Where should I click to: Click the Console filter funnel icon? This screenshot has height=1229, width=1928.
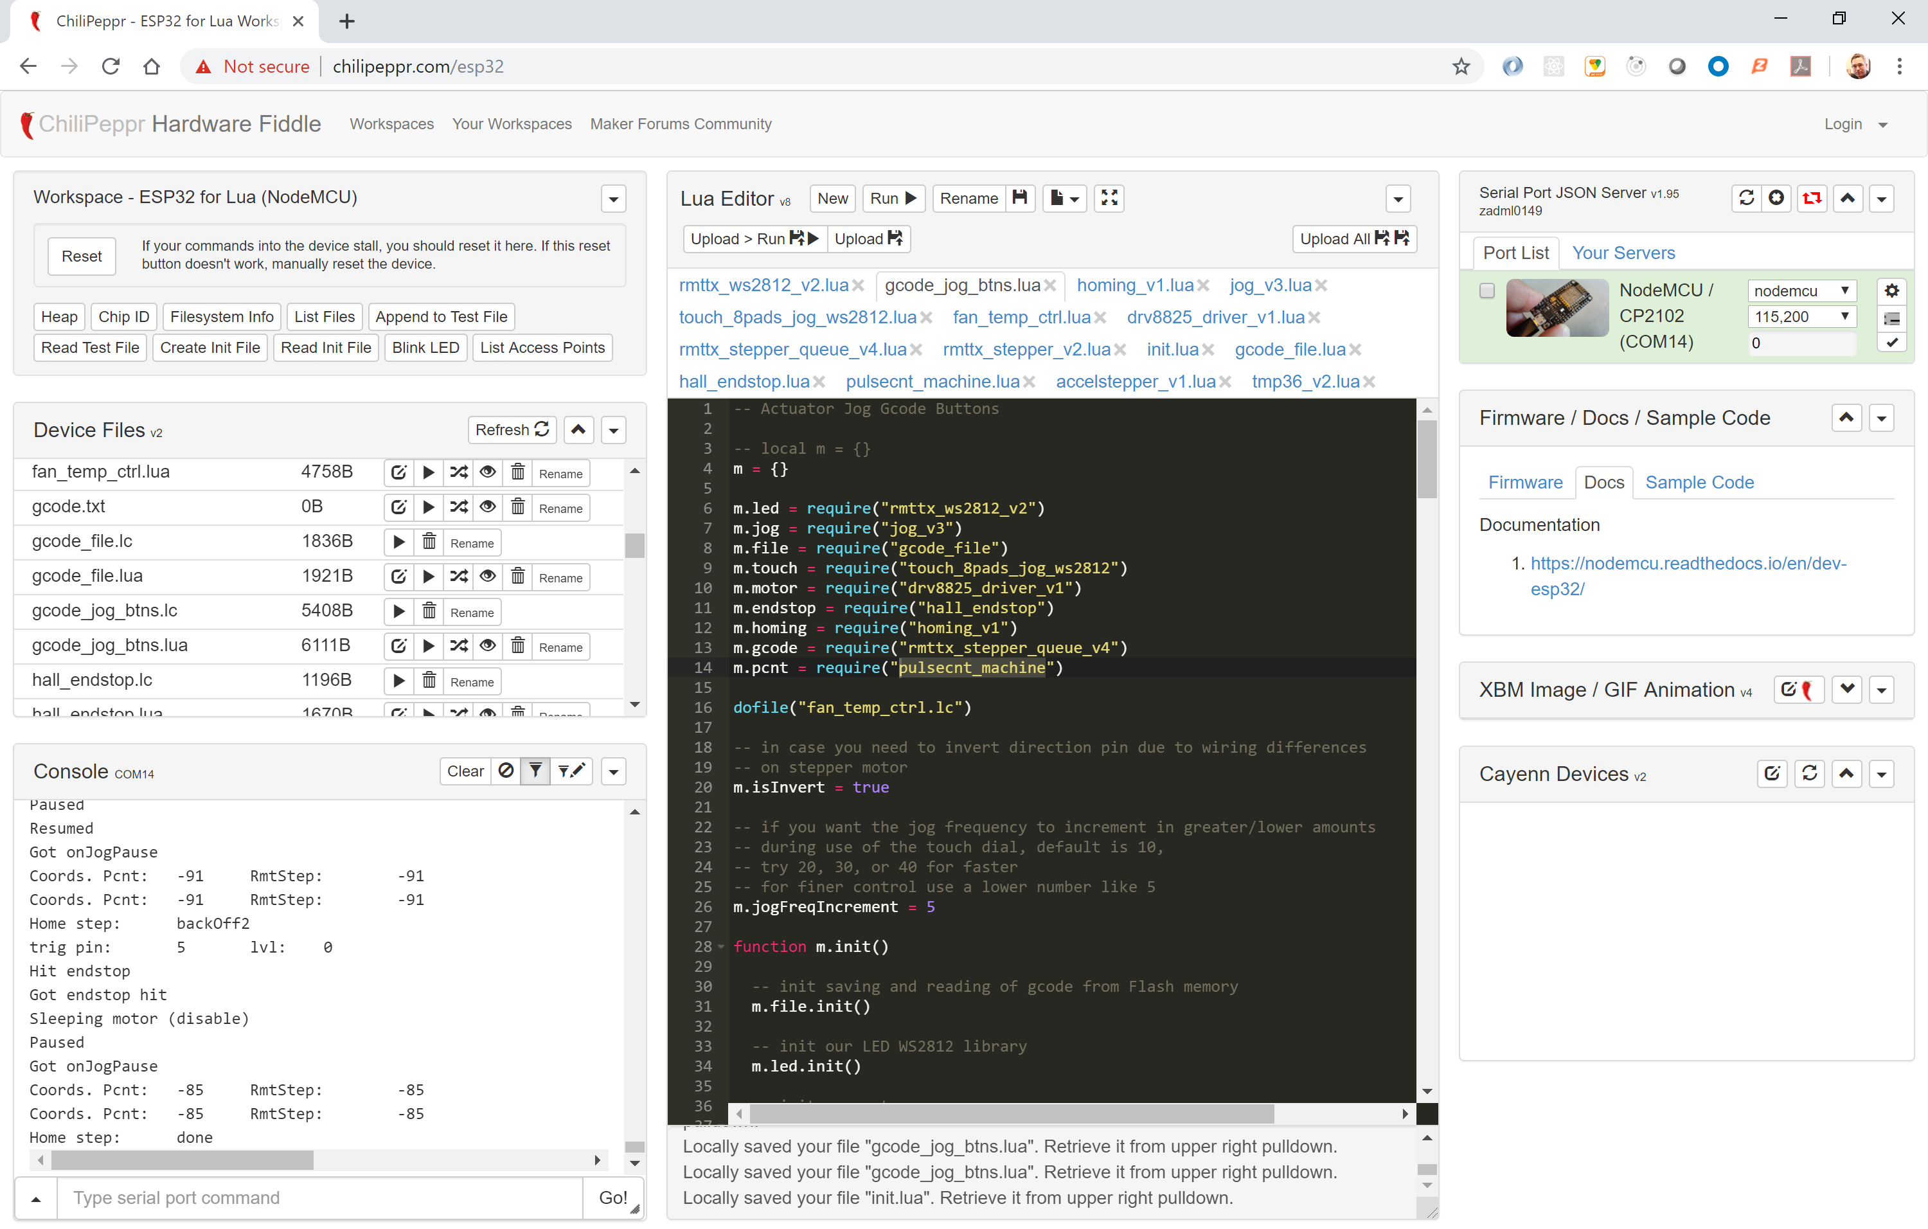click(x=535, y=771)
